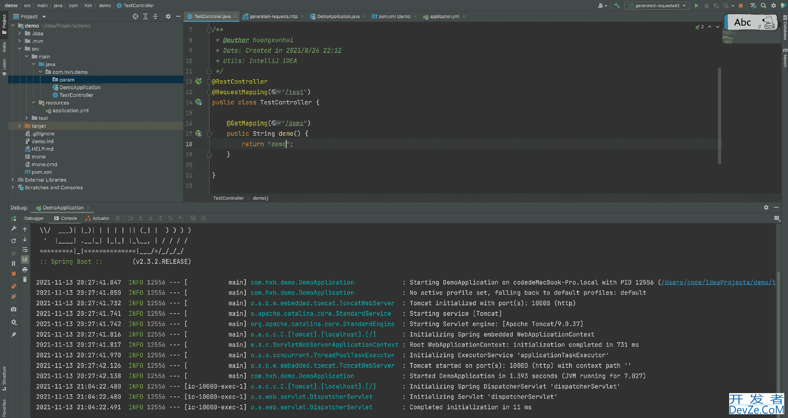
Task: Click the Debug bug icon in top toolbar
Action: pos(706,6)
